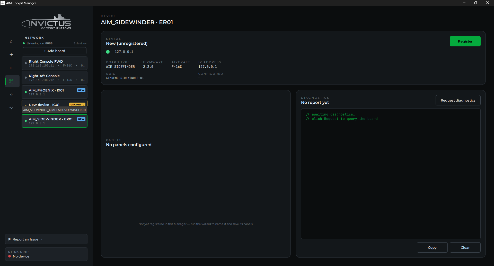
Task: Select Right Console FWD device
Action: [x=55, y=63]
